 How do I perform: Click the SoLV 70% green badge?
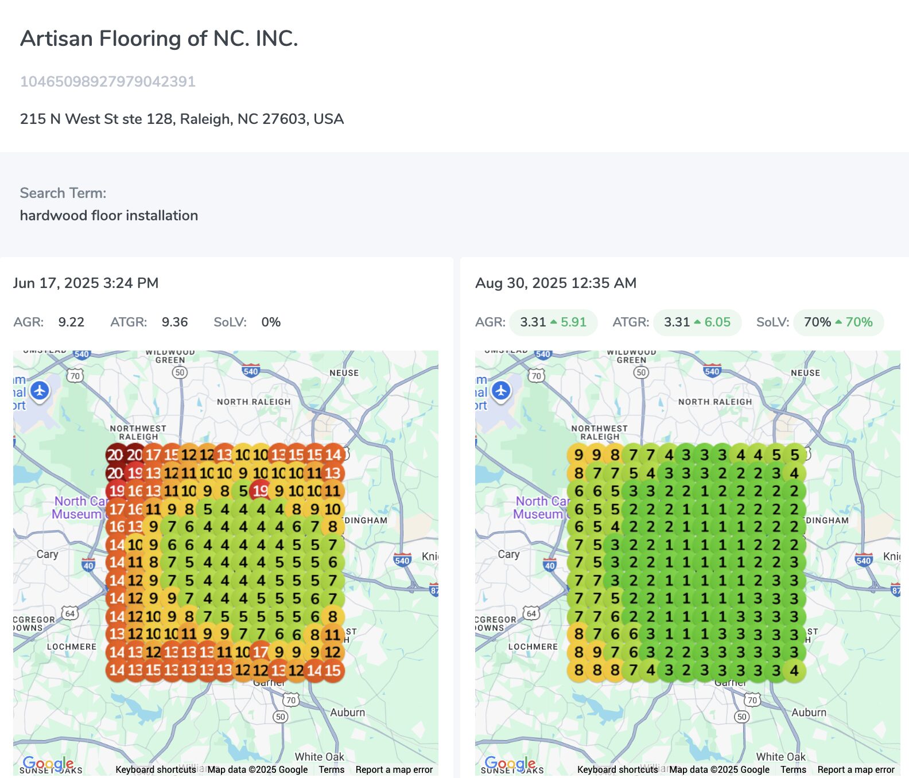(838, 322)
